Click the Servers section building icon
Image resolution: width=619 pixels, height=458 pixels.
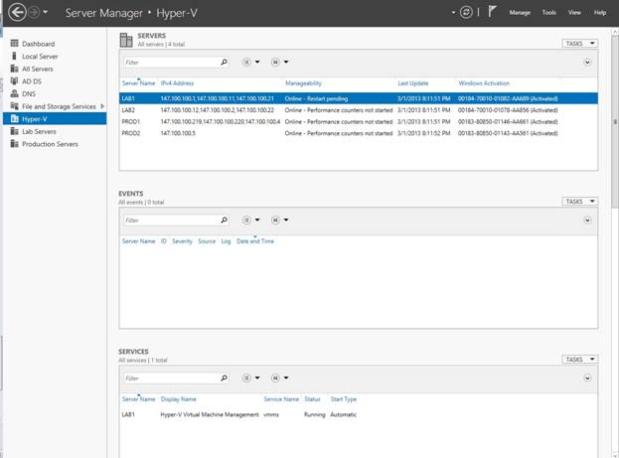(x=126, y=40)
